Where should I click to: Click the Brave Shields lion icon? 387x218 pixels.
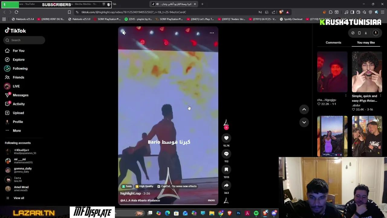tap(281, 12)
